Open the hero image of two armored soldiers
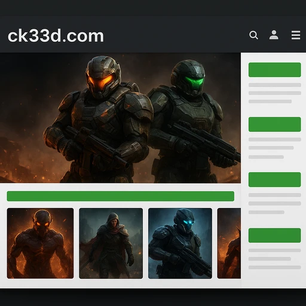The width and height of the screenshot is (306, 306). pyautogui.click(x=120, y=118)
